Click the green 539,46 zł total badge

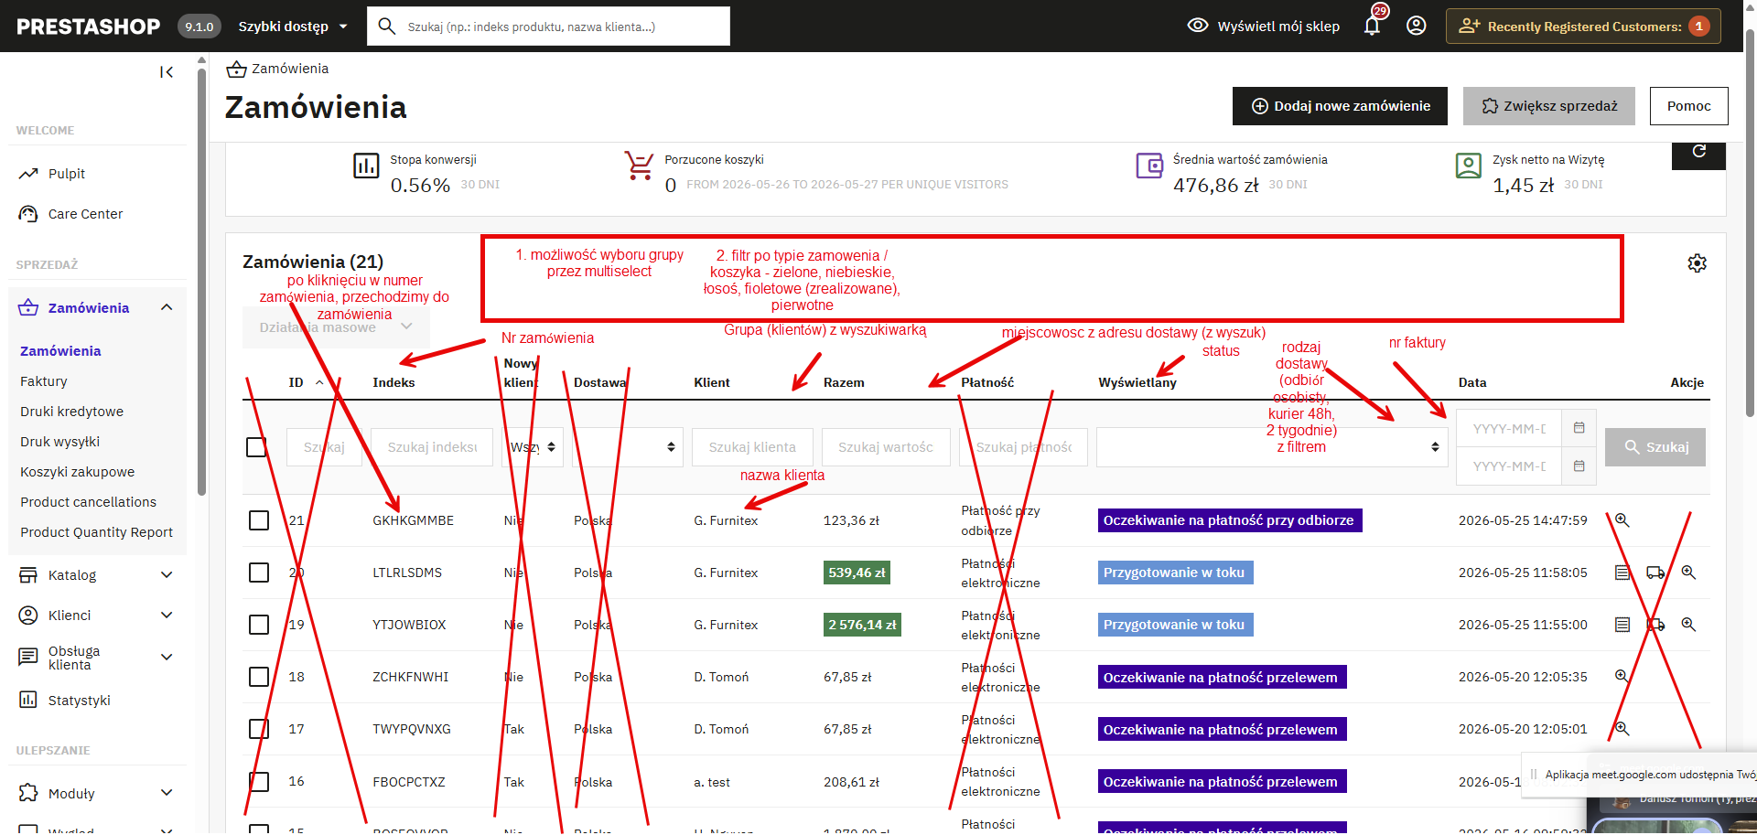pyautogui.click(x=857, y=573)
